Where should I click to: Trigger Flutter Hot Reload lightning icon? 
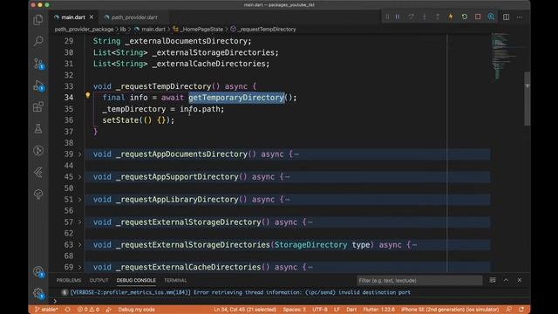tap(451, 17)
